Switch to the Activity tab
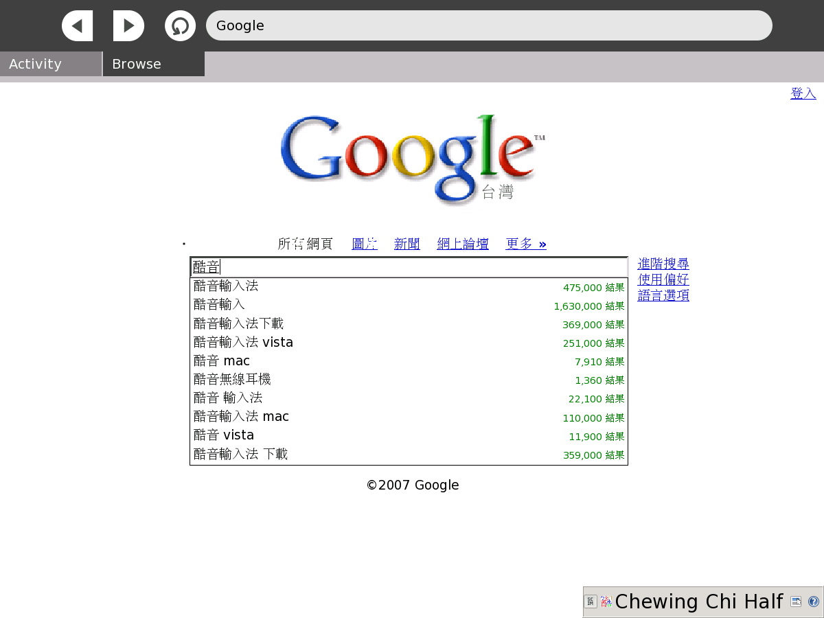Screen dimensions: 824x618 (51, 64)
